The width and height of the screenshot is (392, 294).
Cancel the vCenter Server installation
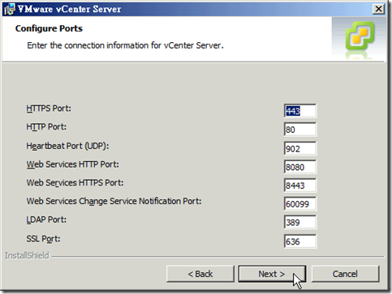345,274
